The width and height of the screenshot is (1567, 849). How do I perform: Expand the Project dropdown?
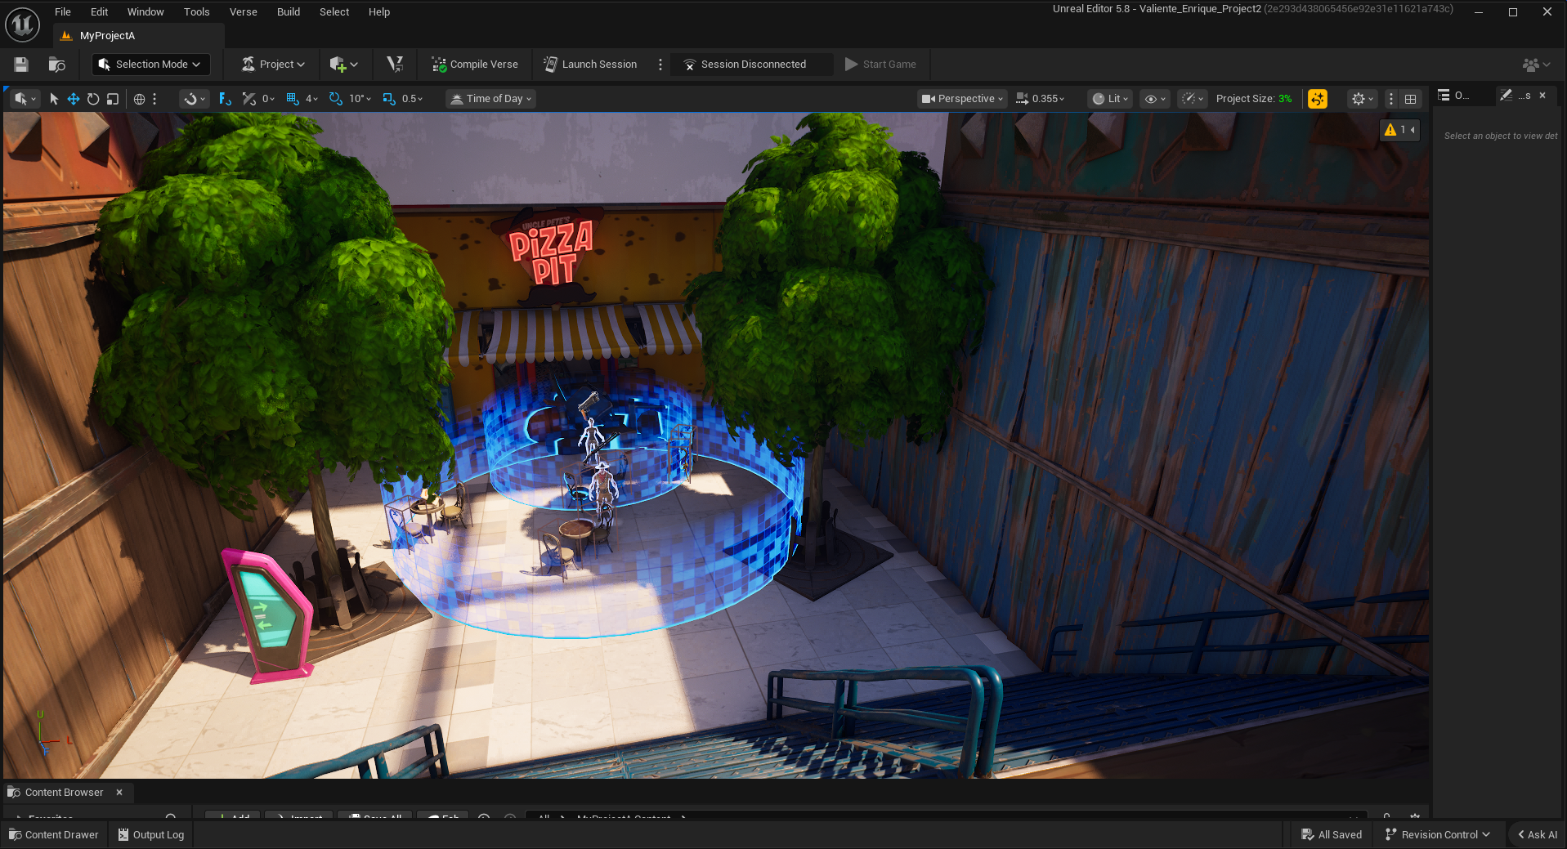coord(273,65)
